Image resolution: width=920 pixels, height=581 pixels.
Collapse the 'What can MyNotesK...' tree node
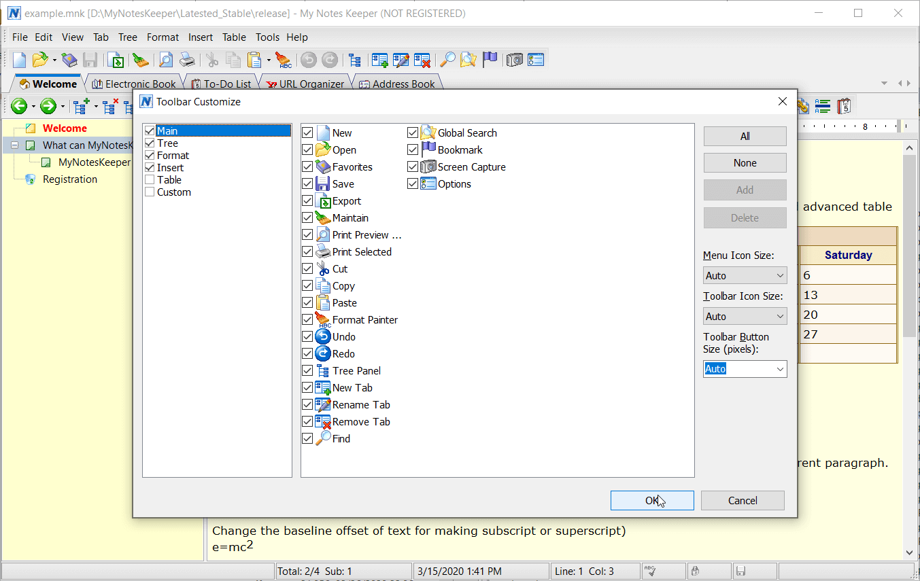14,145
